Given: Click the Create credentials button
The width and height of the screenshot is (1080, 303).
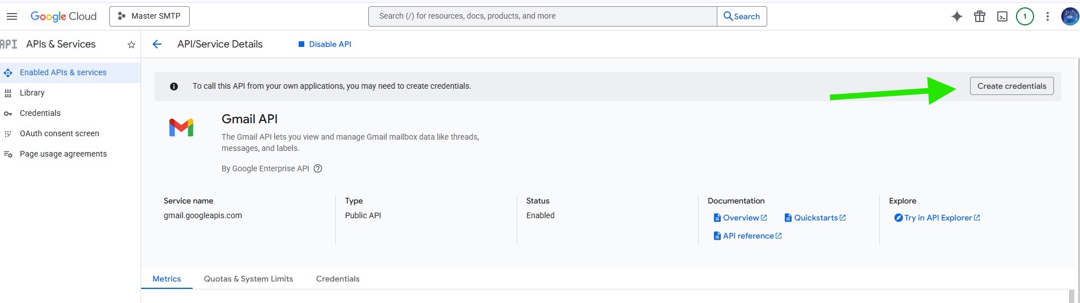Looking at the screenshot, I should tap(1011, 86).
